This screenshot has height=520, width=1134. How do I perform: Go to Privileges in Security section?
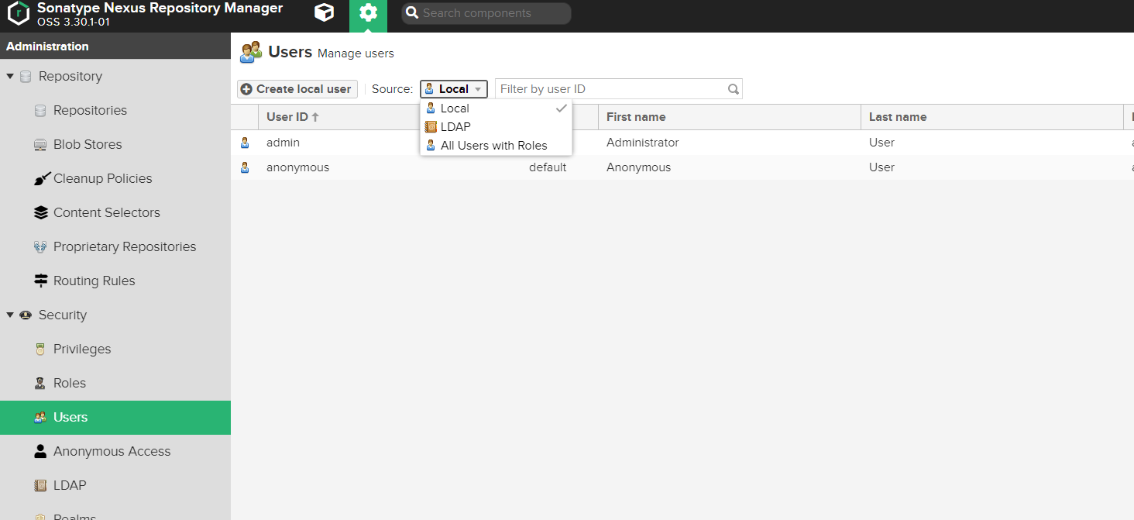point(82,349)
